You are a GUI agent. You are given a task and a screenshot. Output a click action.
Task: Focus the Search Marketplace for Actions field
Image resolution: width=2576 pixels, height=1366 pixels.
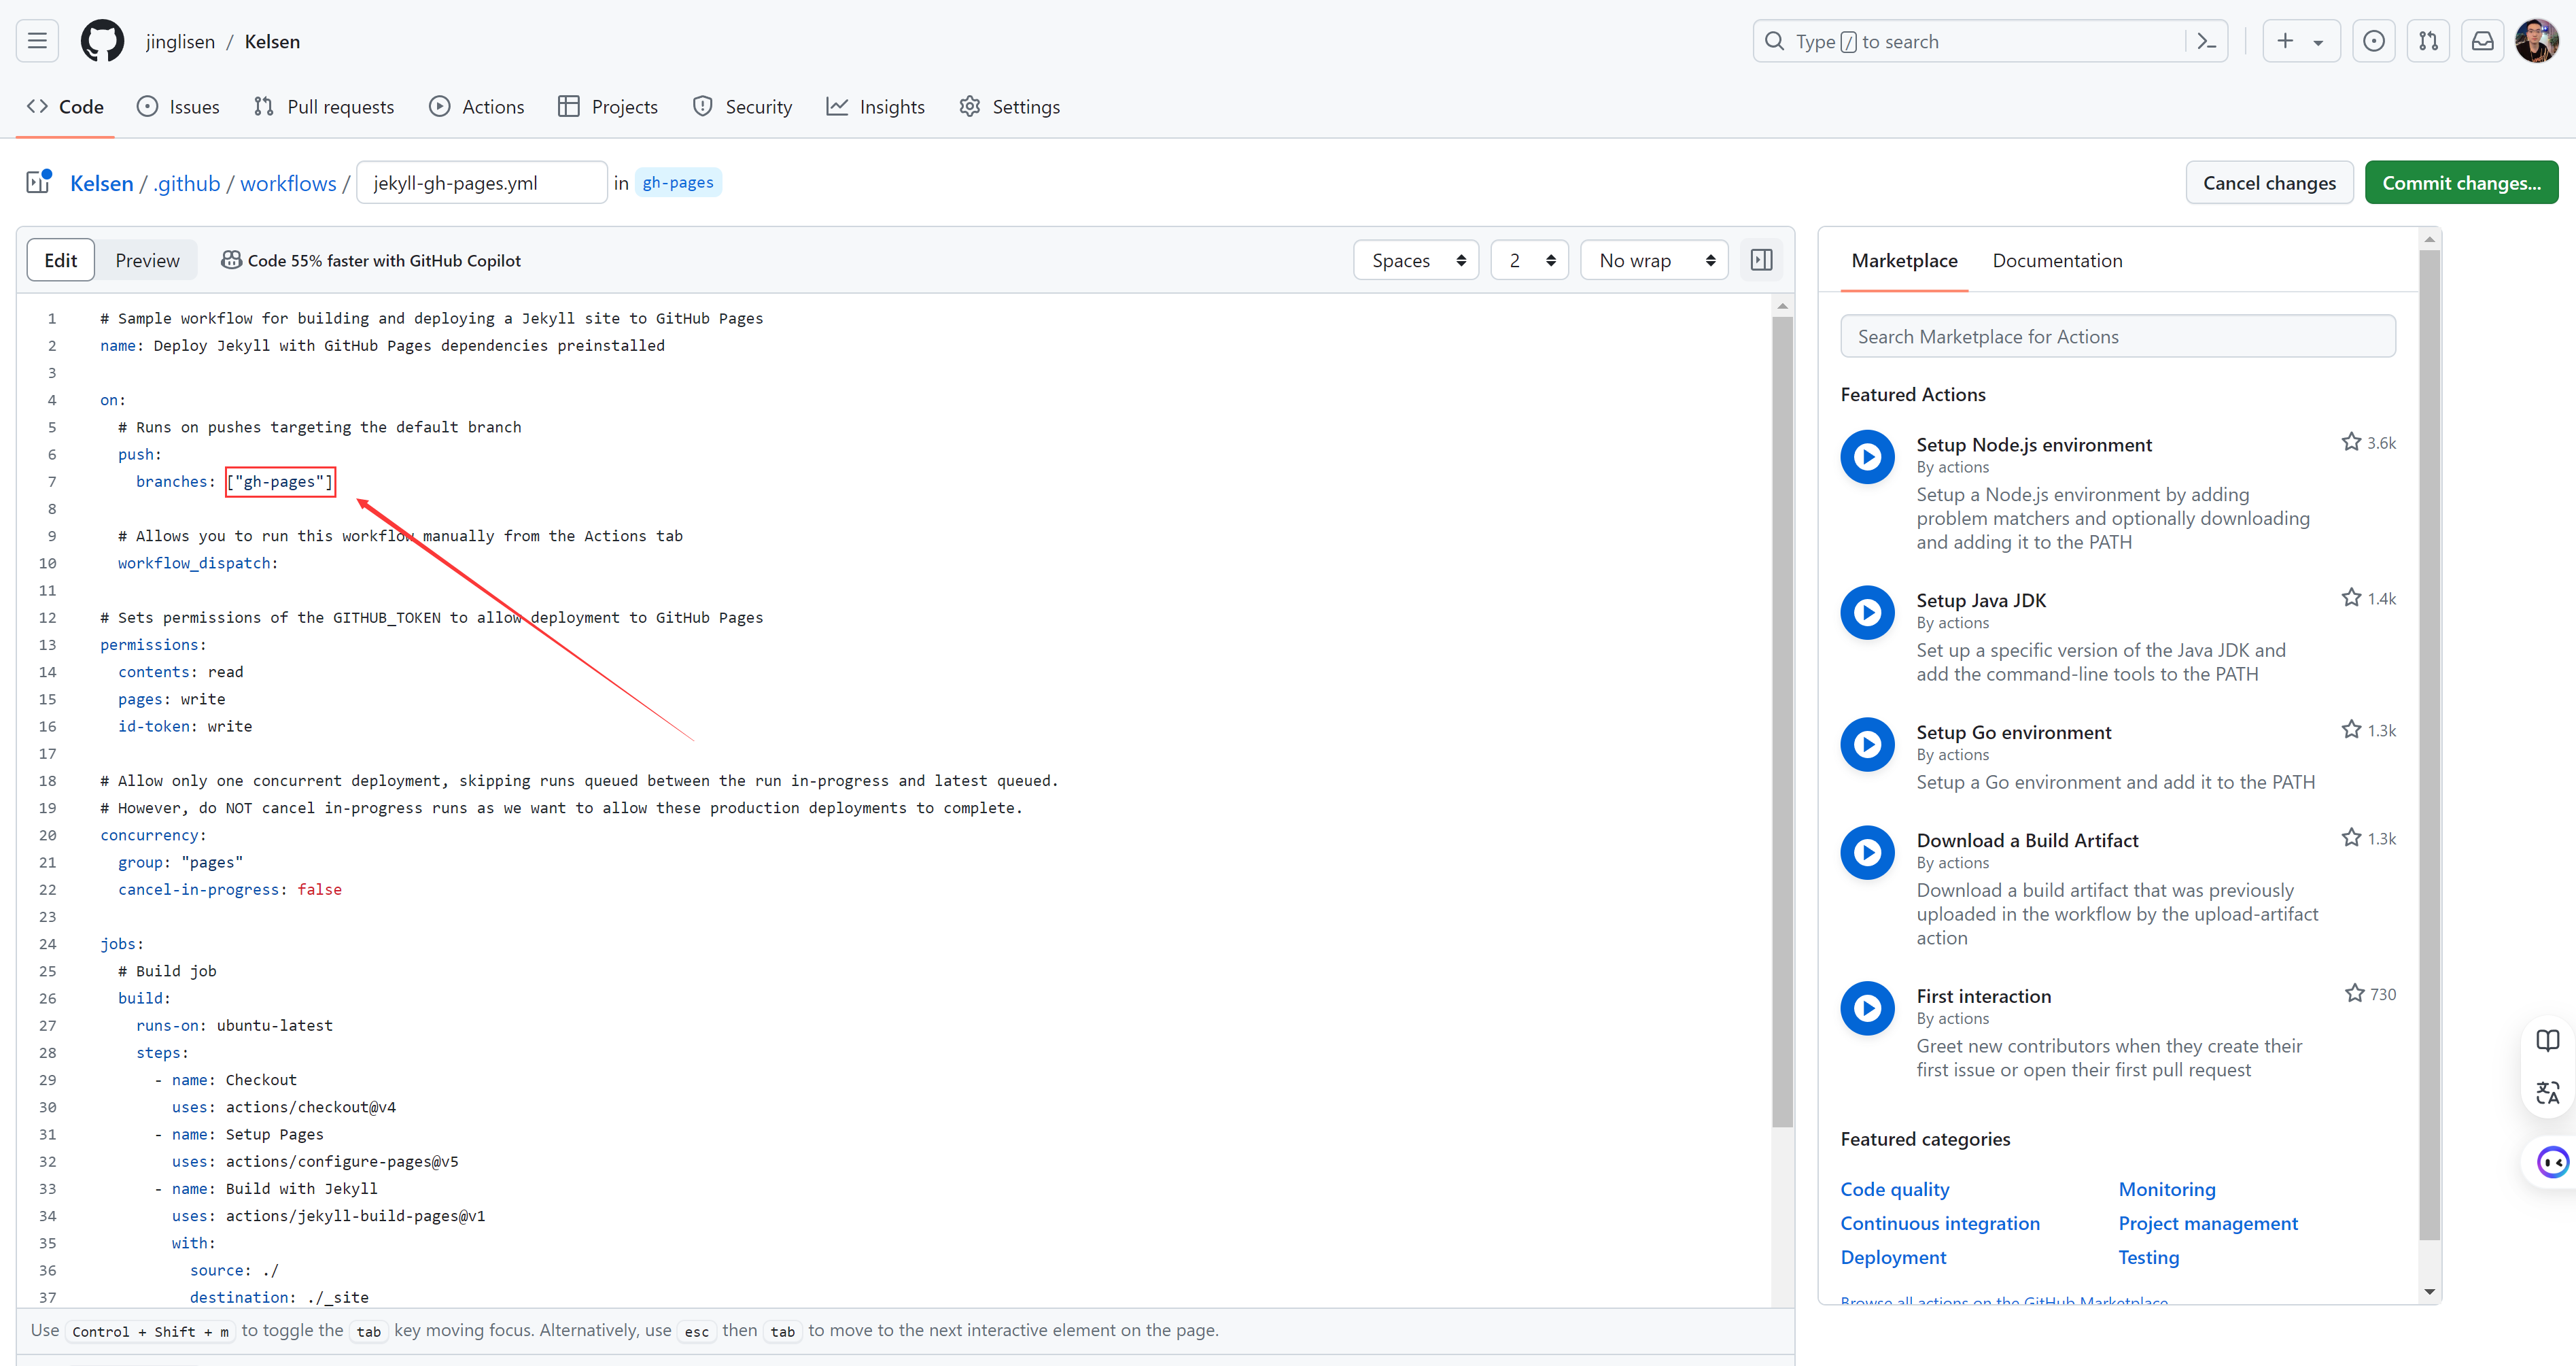coord(2117,337)
